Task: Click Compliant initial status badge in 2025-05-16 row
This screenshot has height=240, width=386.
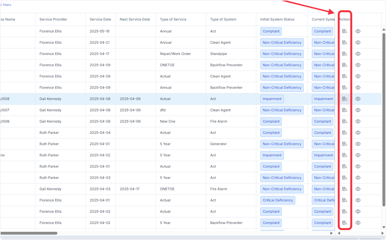Action: tap(271, 31)
